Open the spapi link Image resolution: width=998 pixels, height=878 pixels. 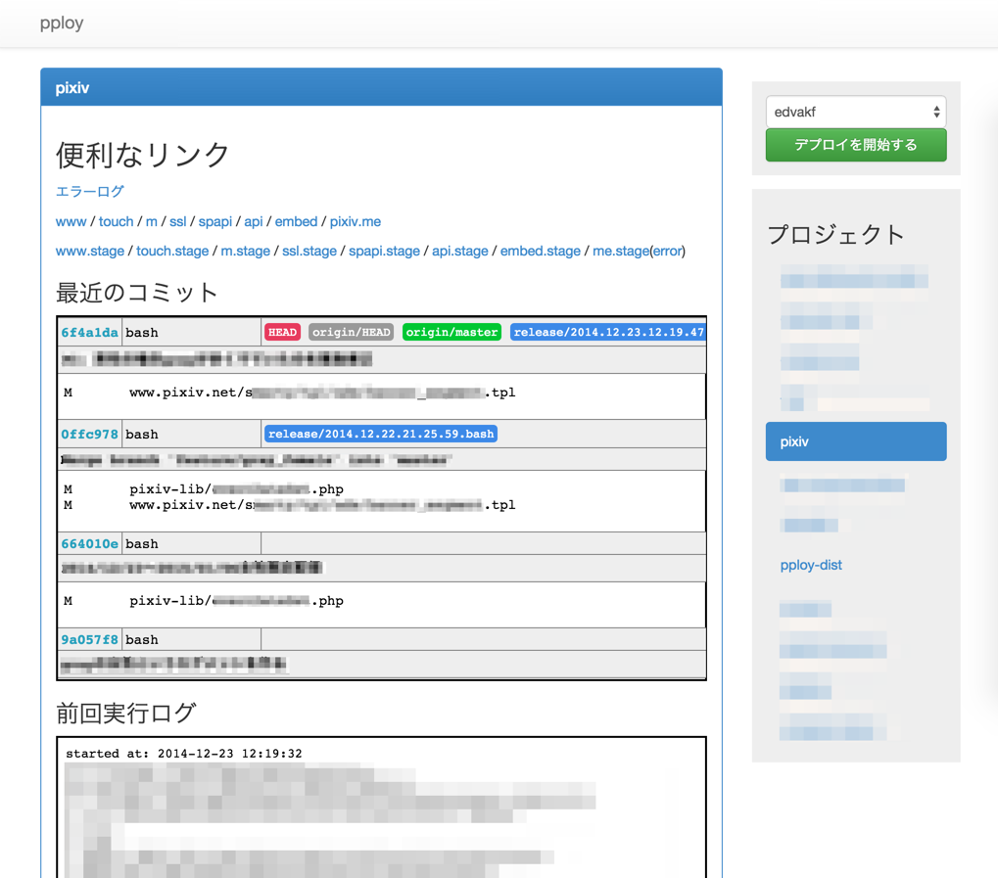click(x=215, y=221)
